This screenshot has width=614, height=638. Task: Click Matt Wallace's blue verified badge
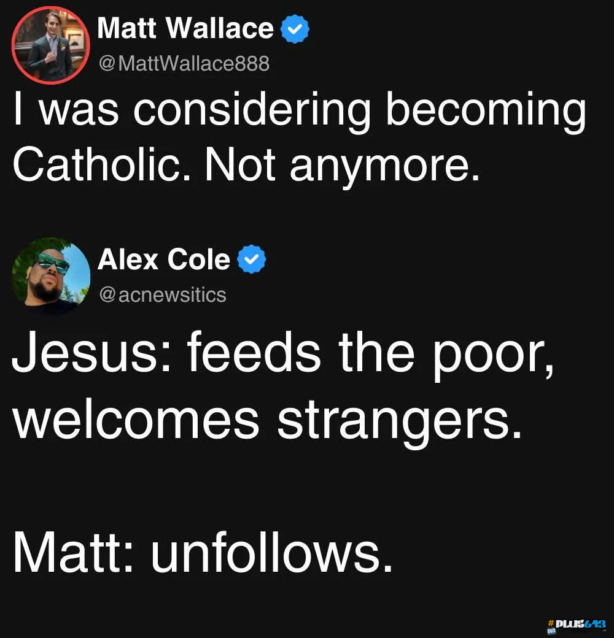coord(295,29)
